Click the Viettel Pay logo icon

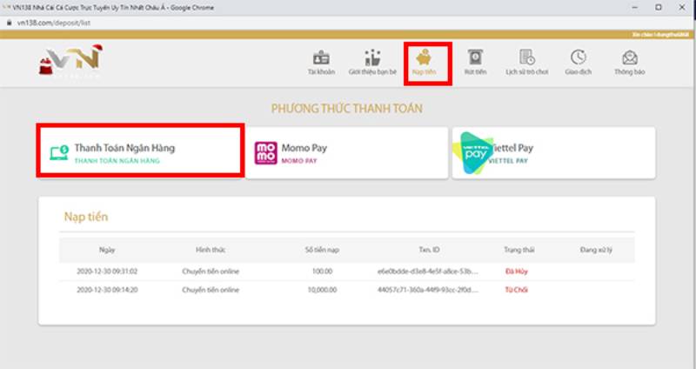[475, 151]
